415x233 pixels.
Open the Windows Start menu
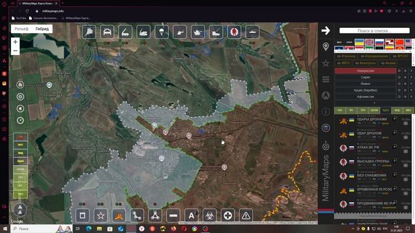pyautogui.click(x=5, y=228)
